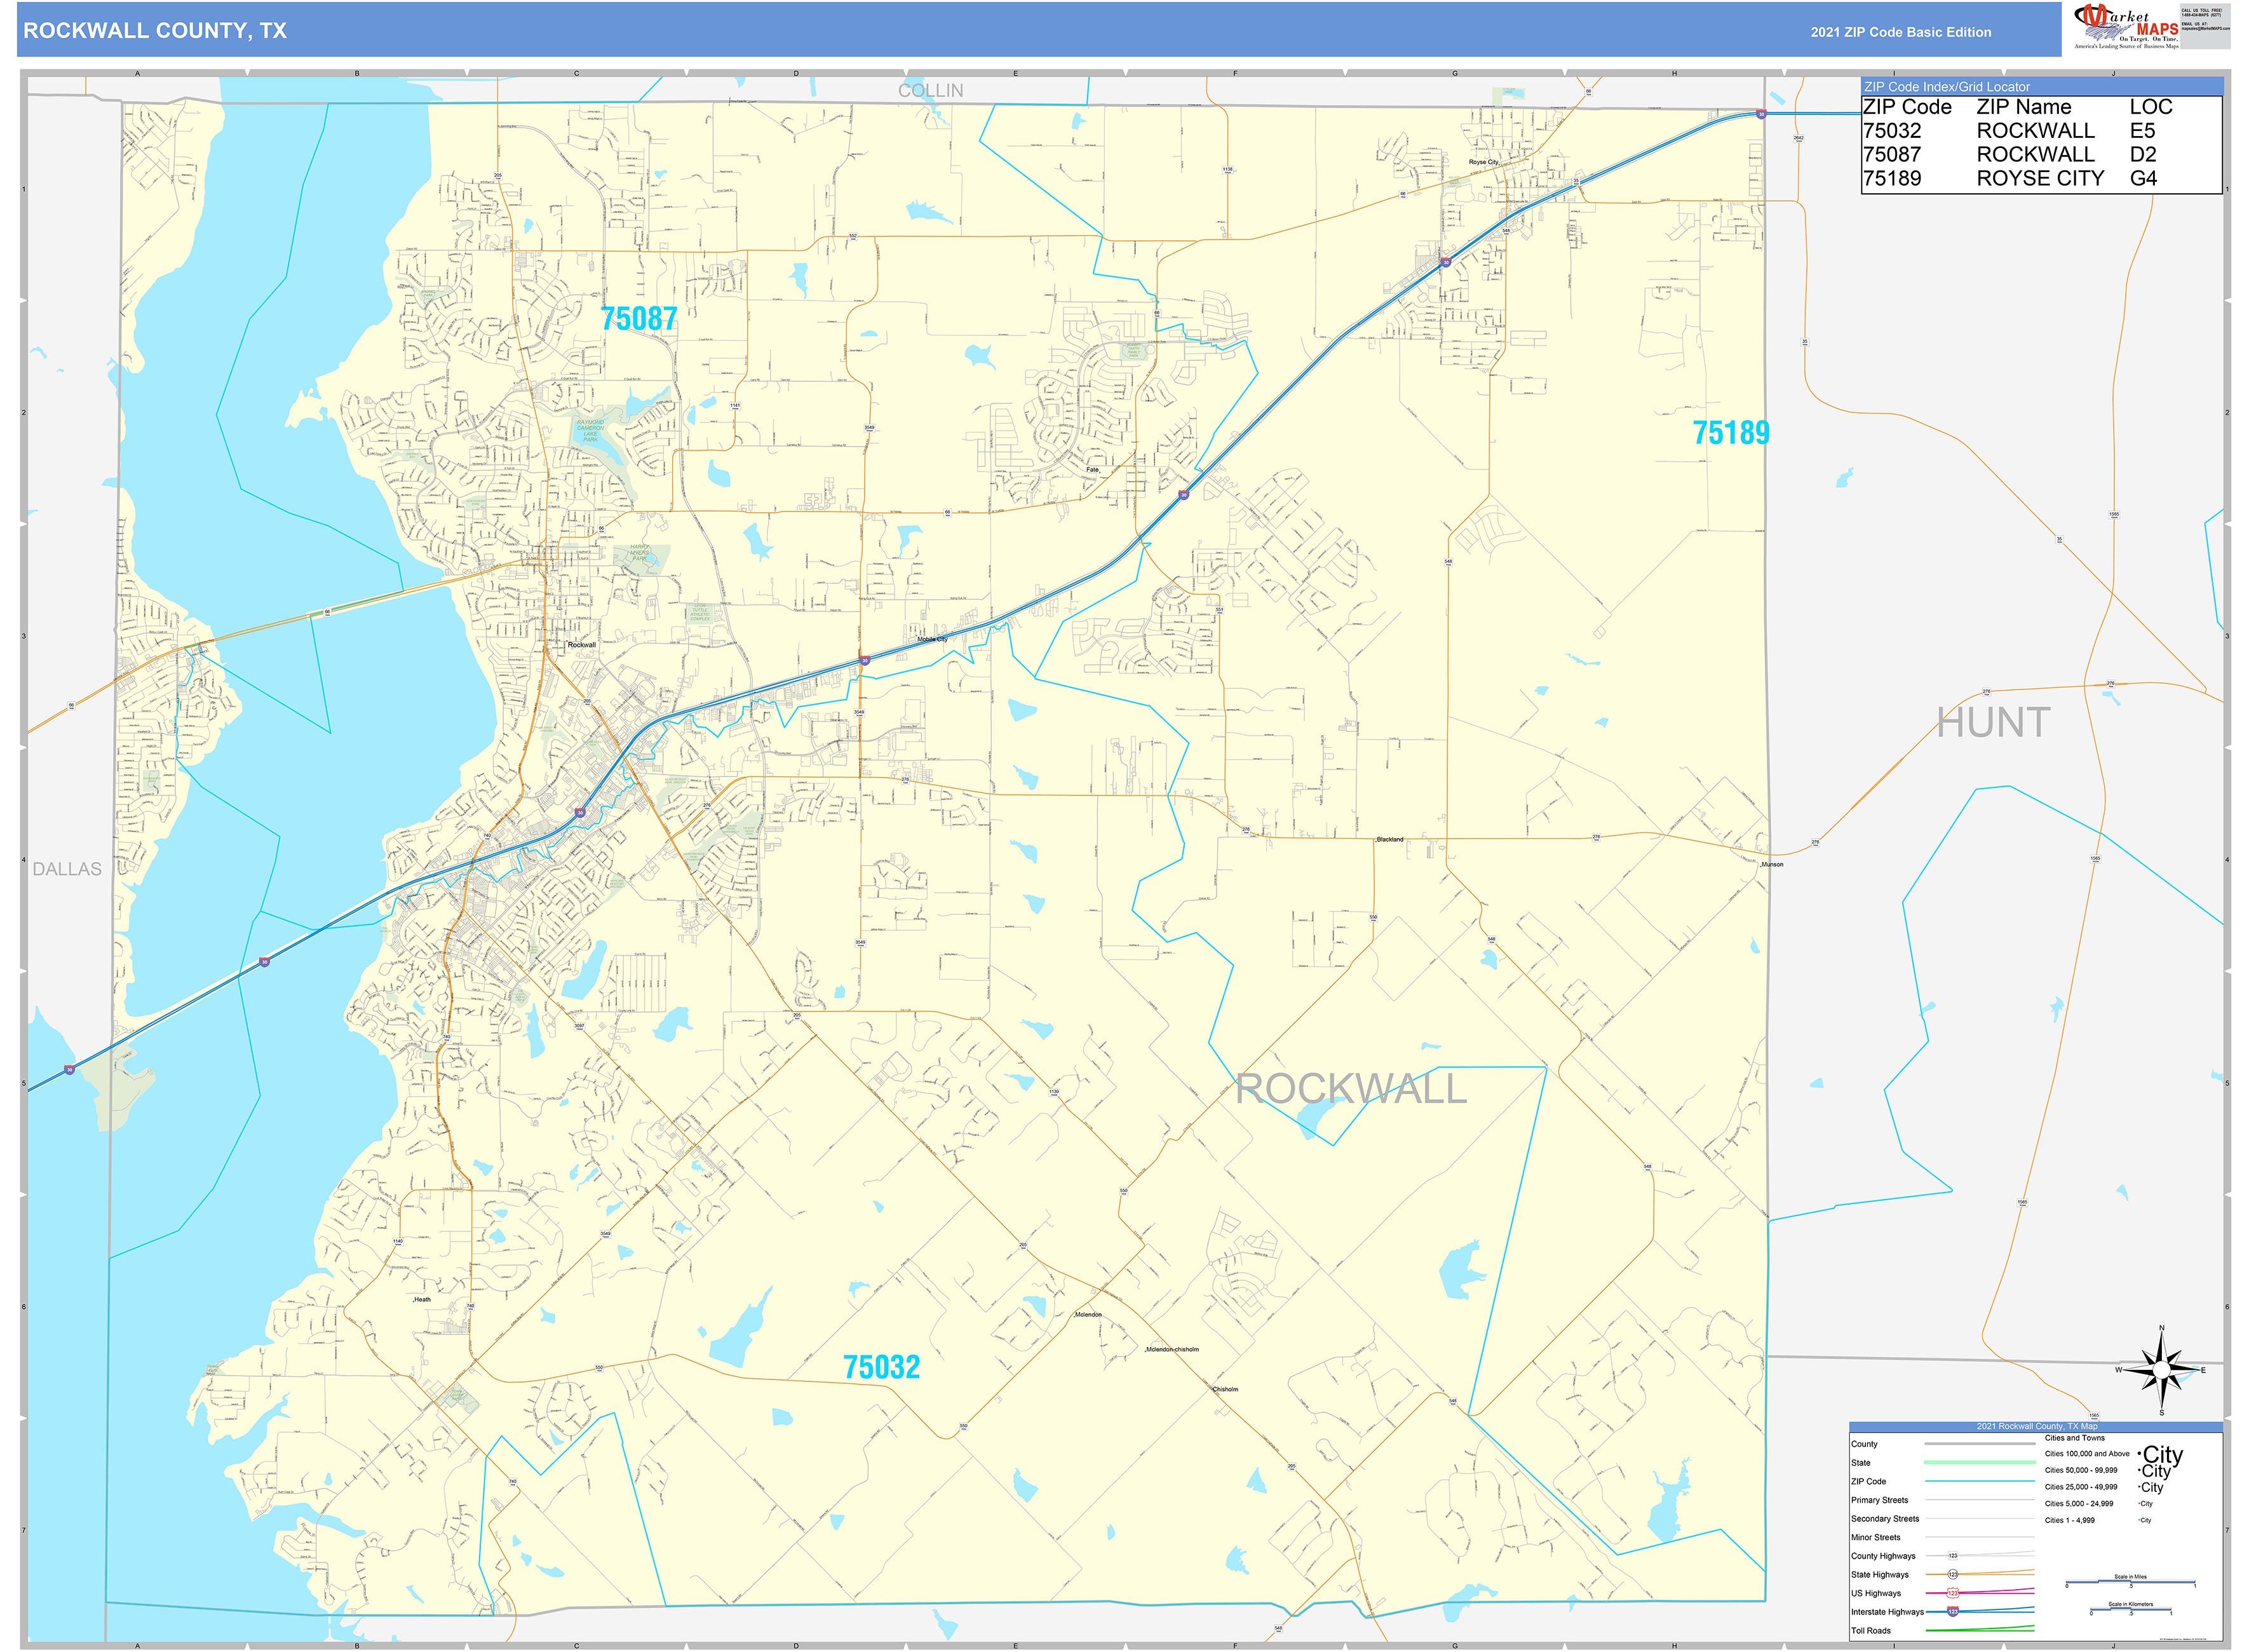Select the State Highways circle marker in legend
Screen dimensions: 2242x1652
click(x=1954, y=1574)
